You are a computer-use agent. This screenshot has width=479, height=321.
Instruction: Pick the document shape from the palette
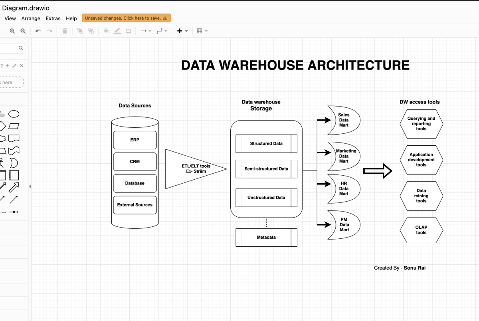point(14,139)
